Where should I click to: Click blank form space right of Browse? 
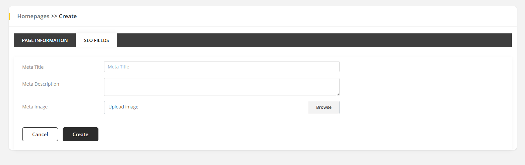424,107
